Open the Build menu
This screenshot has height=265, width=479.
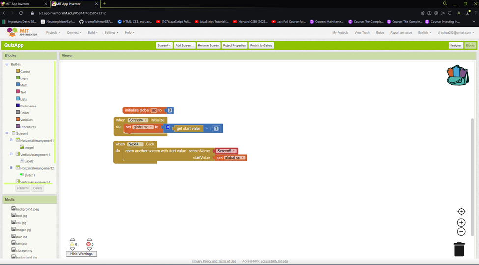click(x=92, y=33)
